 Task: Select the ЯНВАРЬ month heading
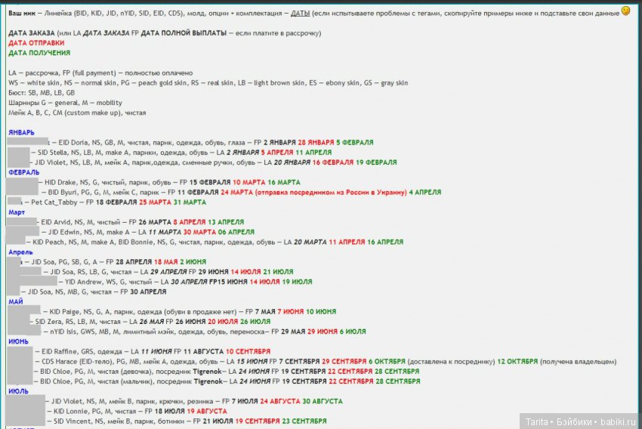tap(21, 132)
